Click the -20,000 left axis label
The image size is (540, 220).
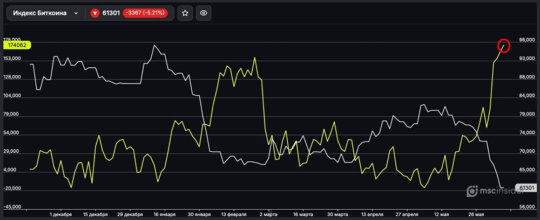12,188
